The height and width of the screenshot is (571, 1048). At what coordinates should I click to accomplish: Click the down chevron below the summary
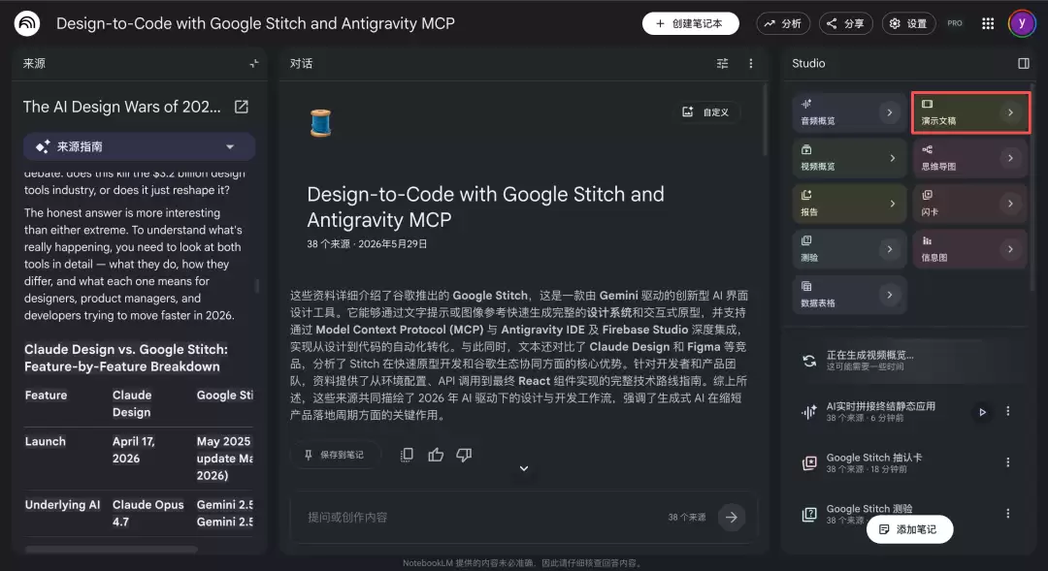pos(524,469)
